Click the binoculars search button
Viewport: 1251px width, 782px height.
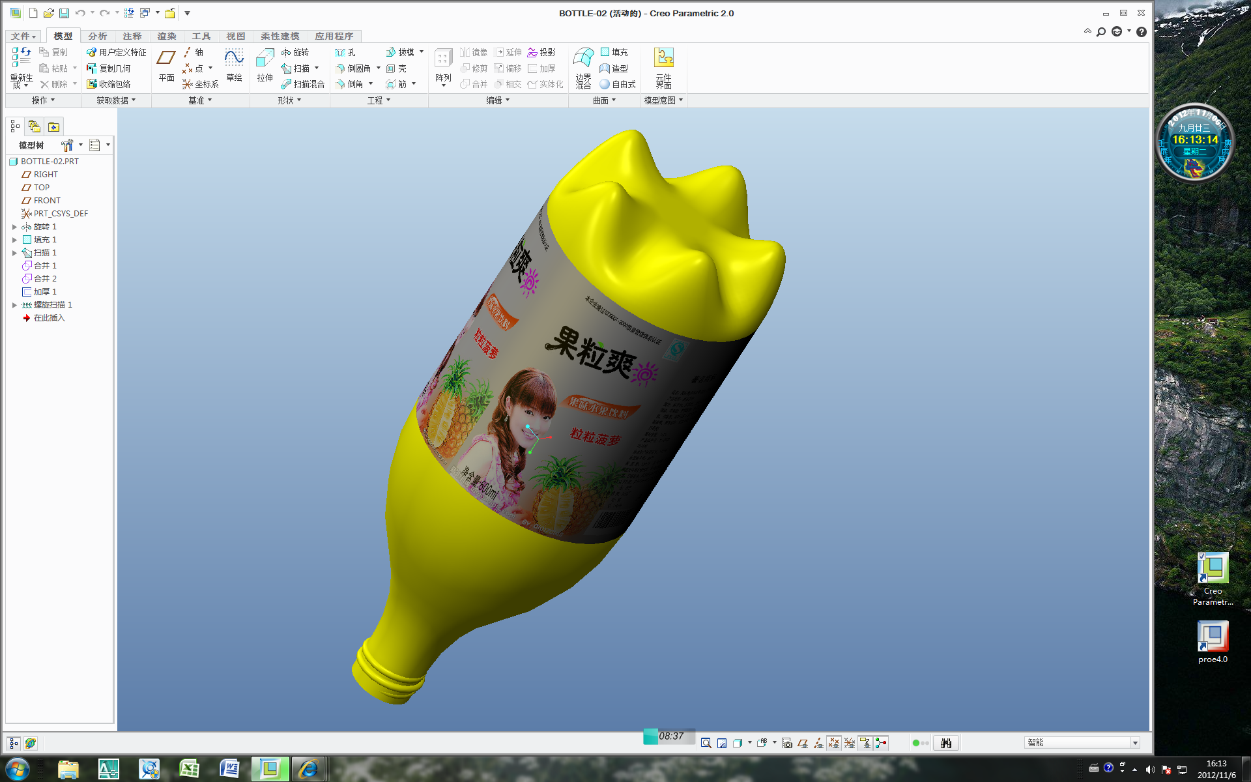[946, 743]
